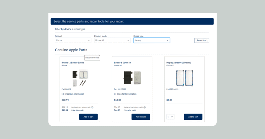Click the Battery & Screw Kit title
The height and width of the screenshot is (139, 265).
[123, 63]
